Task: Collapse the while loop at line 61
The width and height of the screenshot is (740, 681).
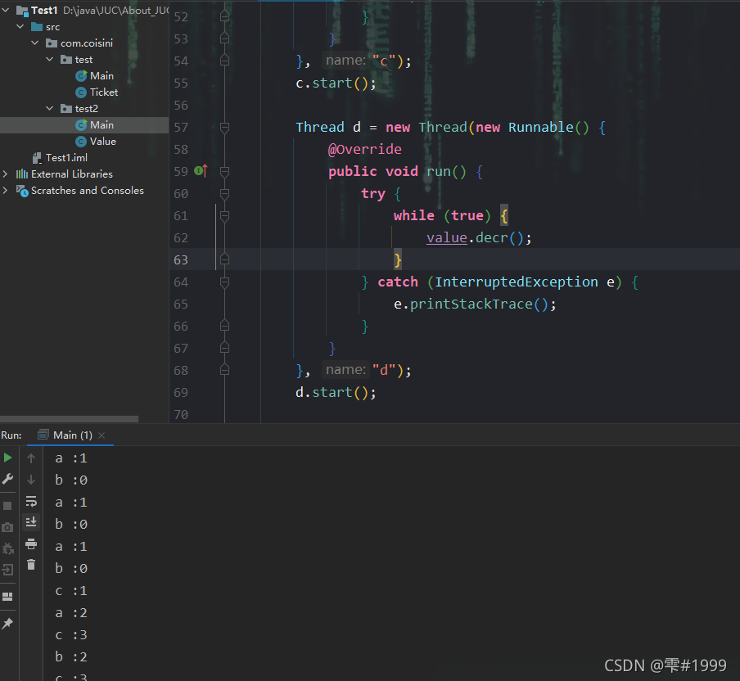Action: (224, 215)
